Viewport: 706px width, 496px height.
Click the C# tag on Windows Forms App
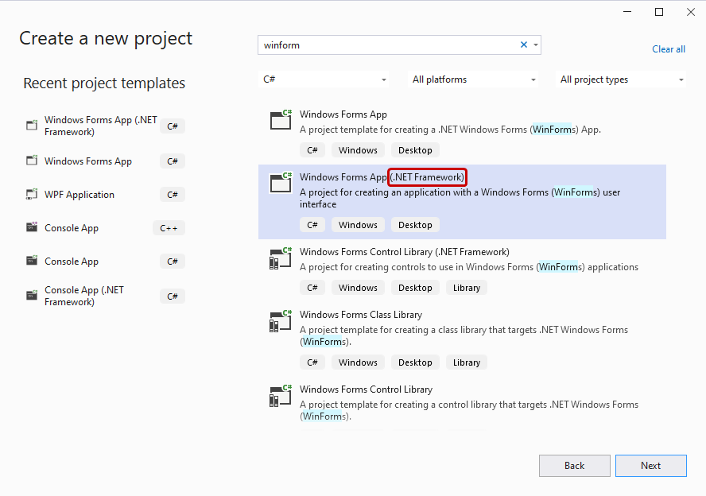pyautogui.click(x=312, y=149)
